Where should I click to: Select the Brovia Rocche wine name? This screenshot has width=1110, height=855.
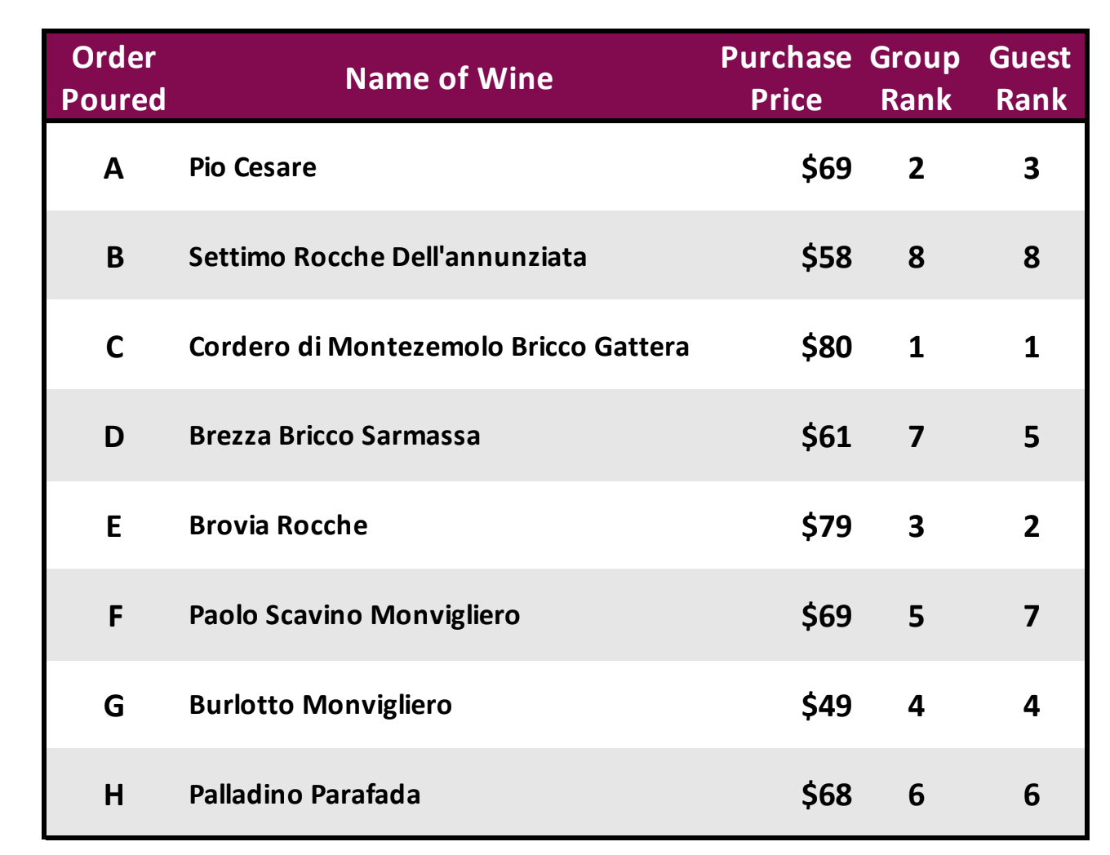click(278, 525)
